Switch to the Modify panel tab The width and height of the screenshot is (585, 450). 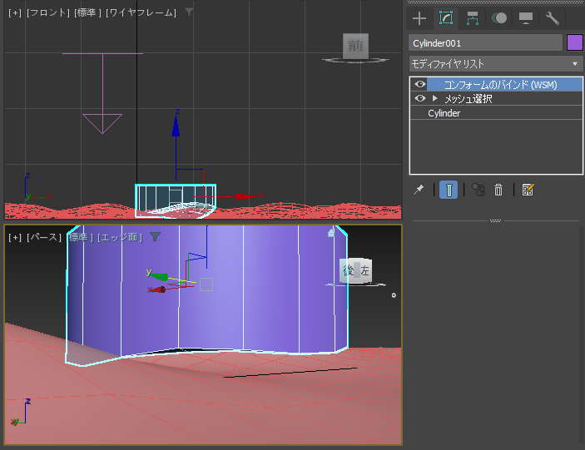[446, 18]
